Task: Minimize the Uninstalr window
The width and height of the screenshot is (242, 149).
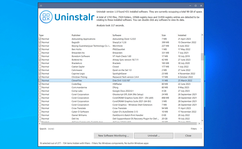Action: coord(190,6)
